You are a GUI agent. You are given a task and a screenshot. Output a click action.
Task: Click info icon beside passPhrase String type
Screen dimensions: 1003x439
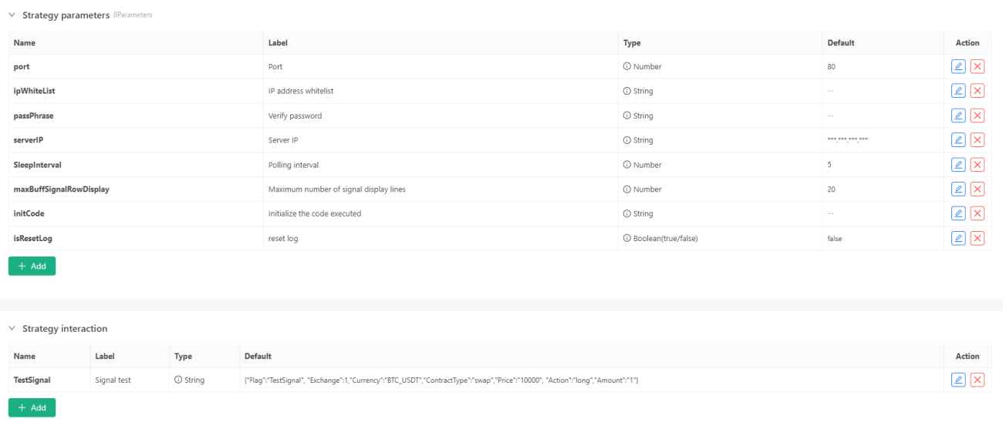627,116
